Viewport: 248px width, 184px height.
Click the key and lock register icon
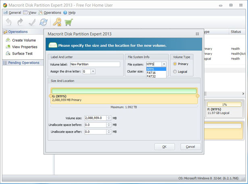click(57, 22)
